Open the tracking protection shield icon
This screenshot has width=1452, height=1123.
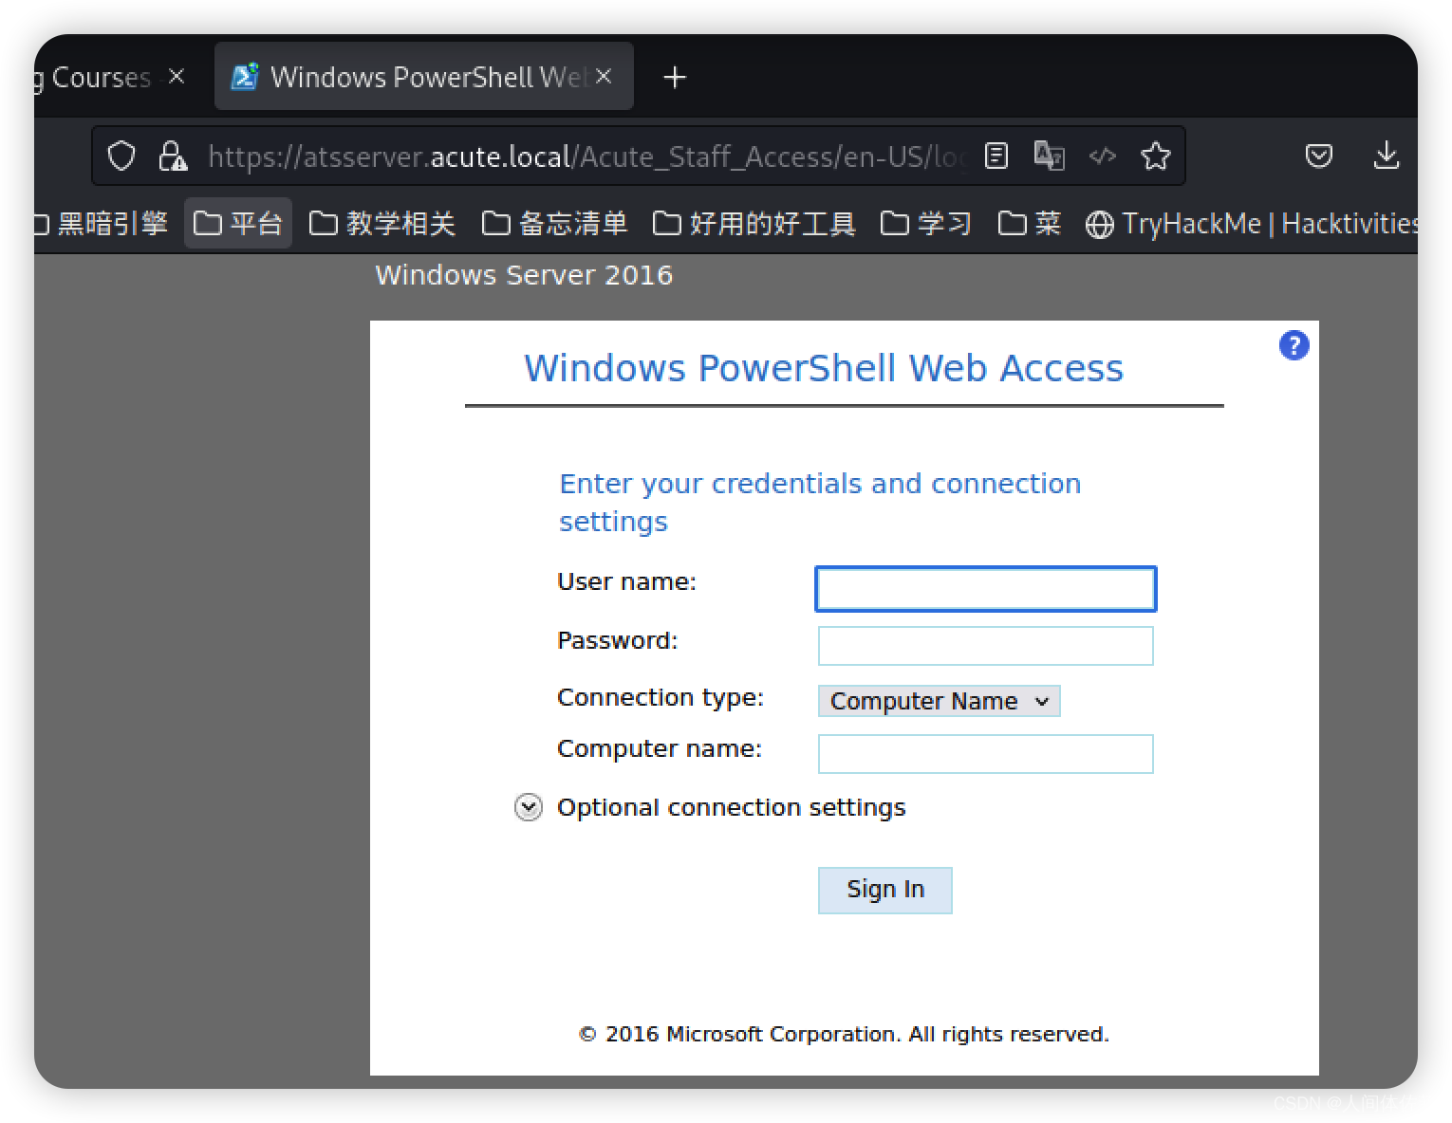coord(121,156)
